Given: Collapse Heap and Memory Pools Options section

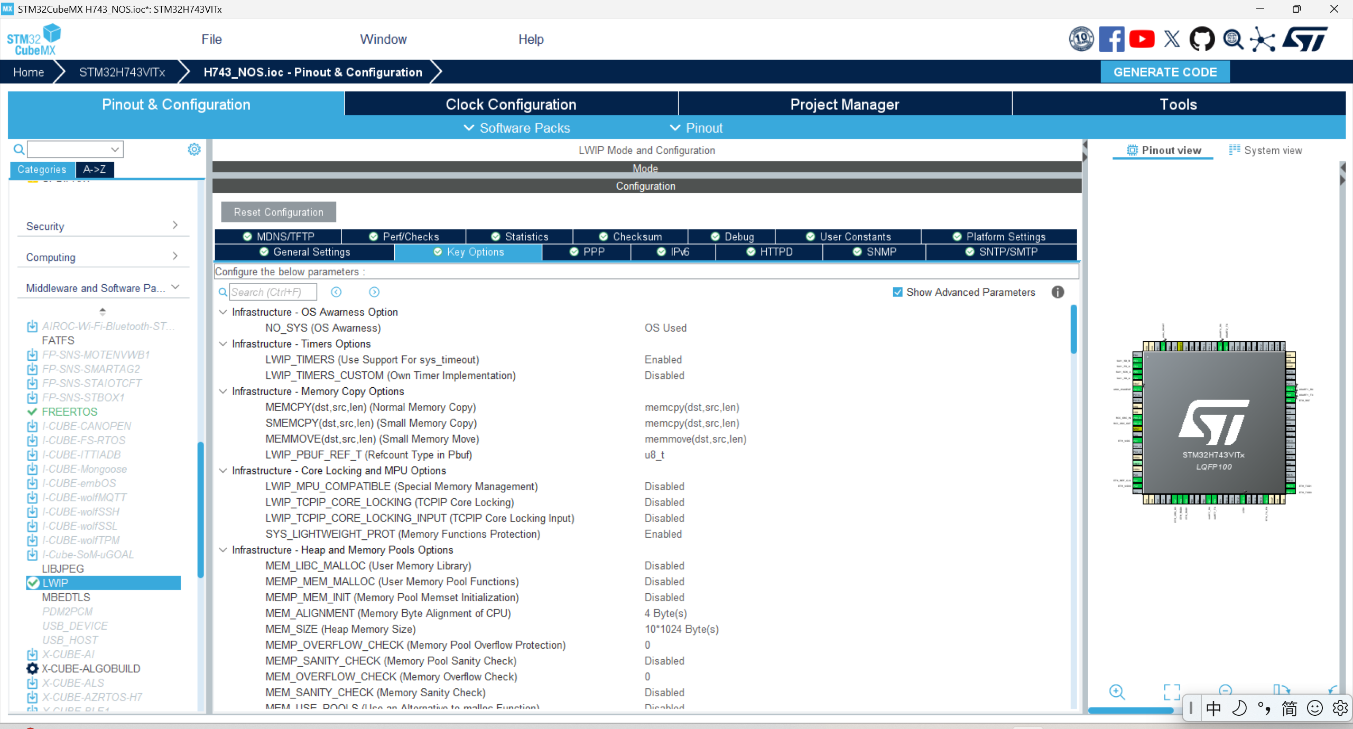Looking at the screenshot, I should point(223,550).
